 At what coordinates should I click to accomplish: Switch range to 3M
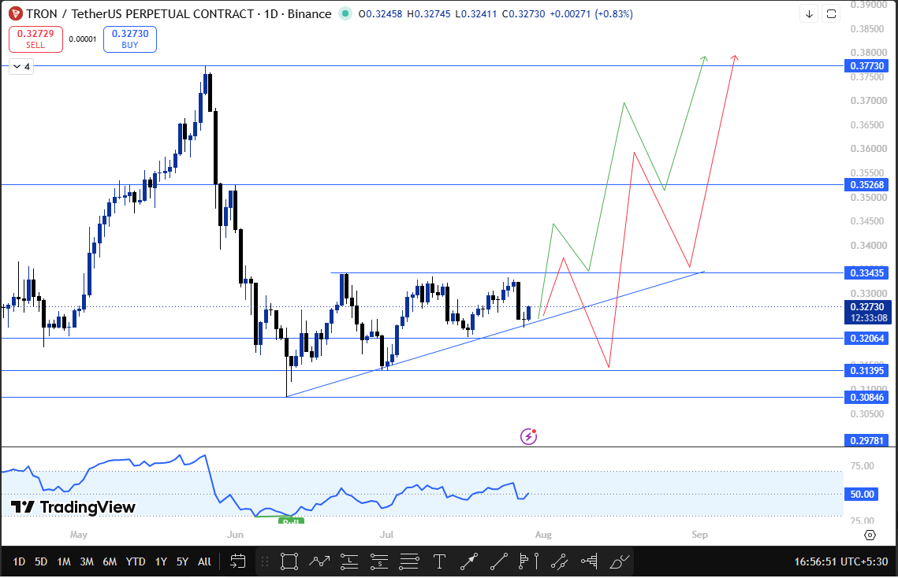click(87, 562)
